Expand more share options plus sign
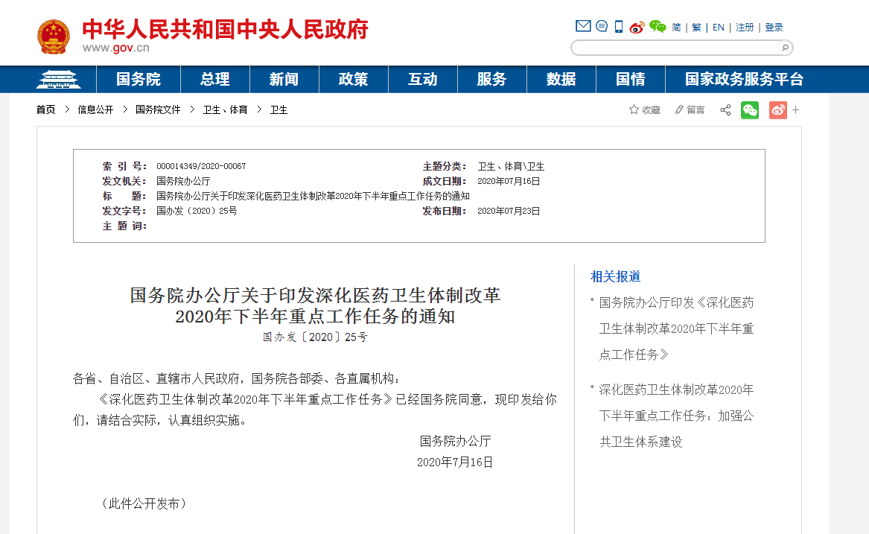The width and height of the screenshot is (869, 534). (x=796, y=110)
